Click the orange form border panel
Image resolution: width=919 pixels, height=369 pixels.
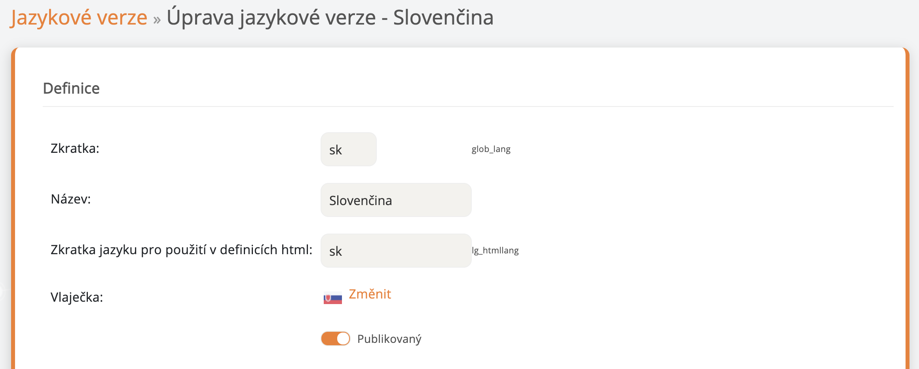coord(14,198)
